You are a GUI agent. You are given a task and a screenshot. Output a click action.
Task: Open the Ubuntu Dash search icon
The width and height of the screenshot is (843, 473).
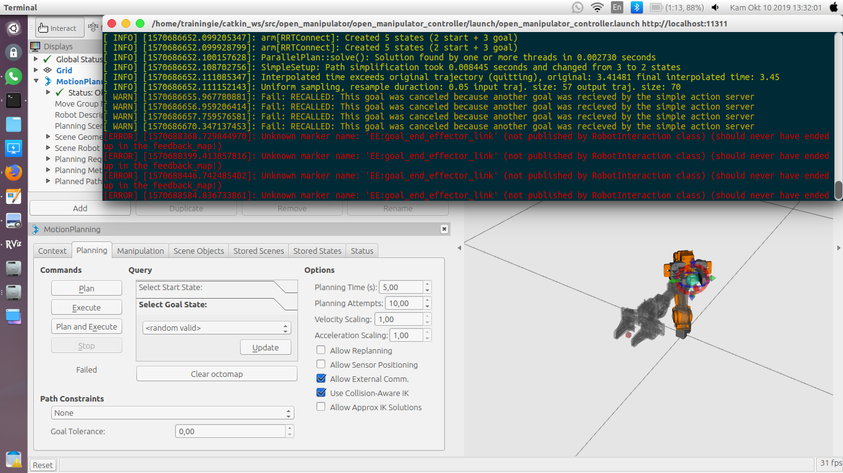pyautogui.click(x=14, y=28)
